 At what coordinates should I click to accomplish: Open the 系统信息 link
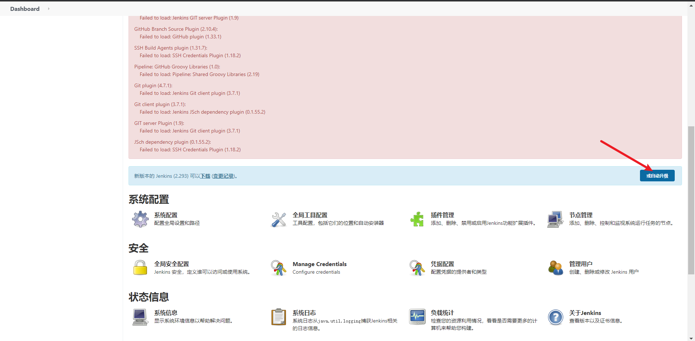pyautogui.click(x=166, y=313)
